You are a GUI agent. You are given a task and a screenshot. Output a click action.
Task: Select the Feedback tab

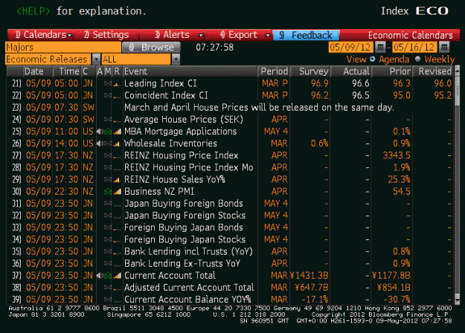tap(306, 35)
